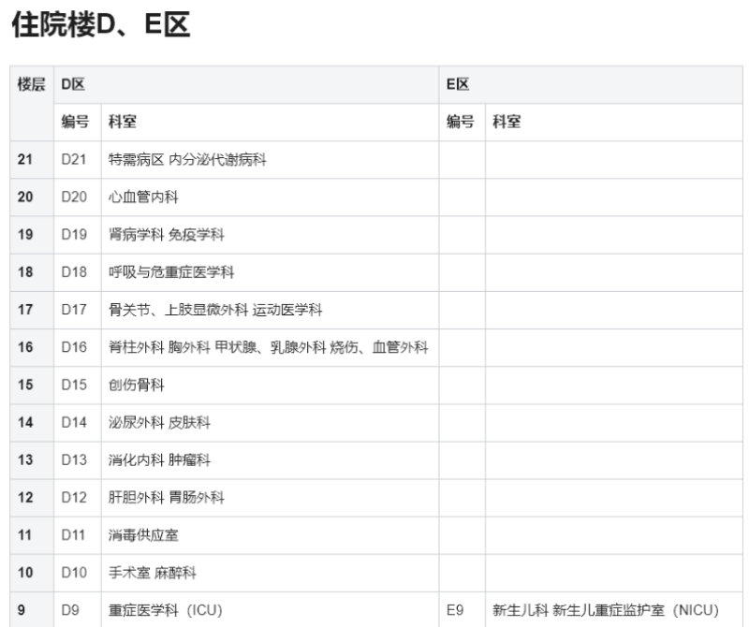Click the D12 code cell
This screenshot has width=749, height=627.
[x=78, y=498]
